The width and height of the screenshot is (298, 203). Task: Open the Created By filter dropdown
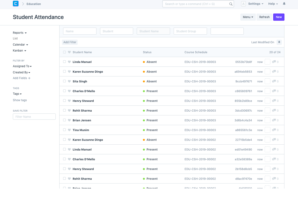[x=21, y=72]
